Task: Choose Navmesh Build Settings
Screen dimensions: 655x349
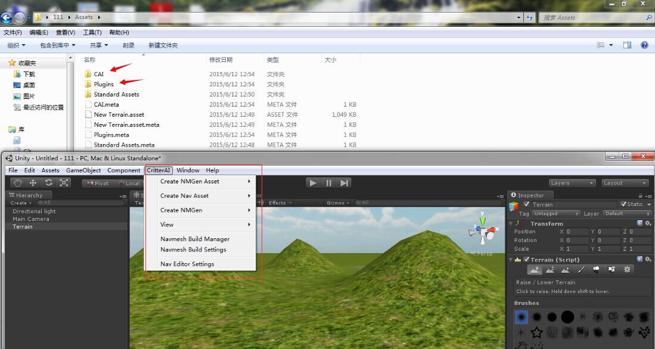Action: tap(200, 250)
